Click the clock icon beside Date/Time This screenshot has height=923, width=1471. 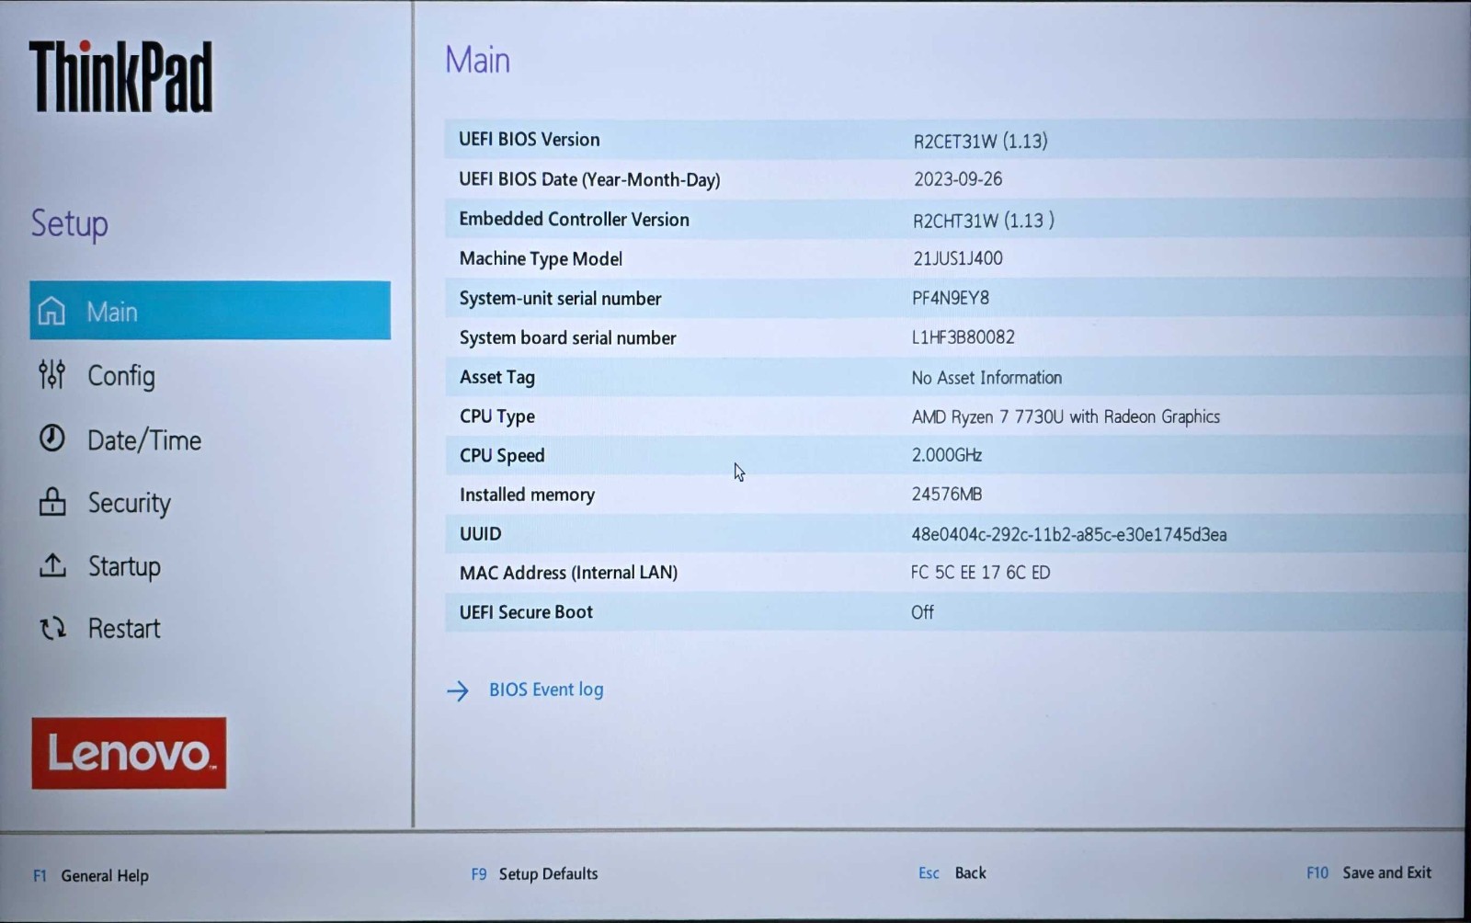(51, 439)
